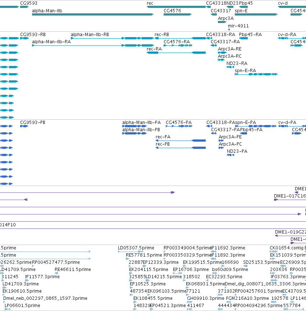Select transcript CG43317-RA
Image resolution: width=306 pixels, height=311 pixels.
click(x=214, y=45)
